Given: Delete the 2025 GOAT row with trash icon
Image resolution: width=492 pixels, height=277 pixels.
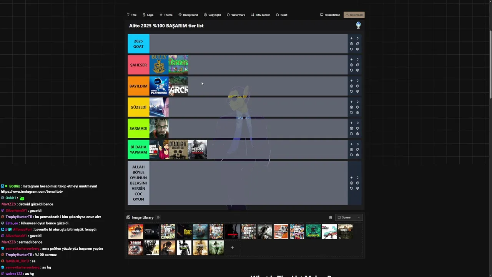Looking at the screenshot, I should point(351,43).
